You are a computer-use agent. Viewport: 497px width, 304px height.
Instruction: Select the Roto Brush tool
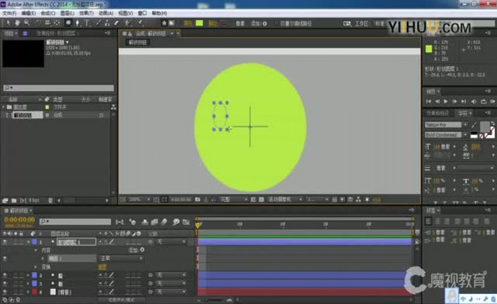pyautogui.click(x=128, y=23)
